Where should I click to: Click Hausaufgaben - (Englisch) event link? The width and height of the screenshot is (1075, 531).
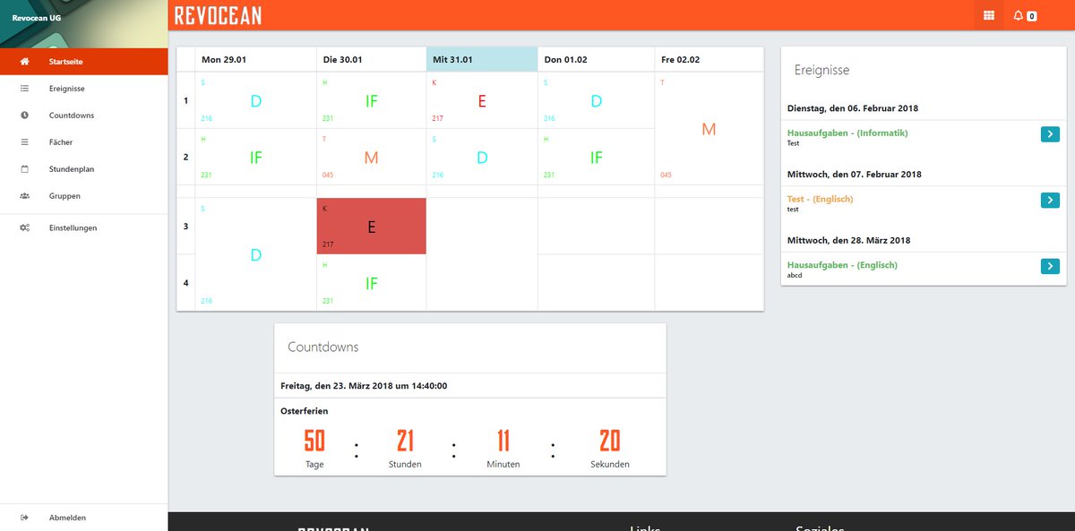click(x=842, y=265)
